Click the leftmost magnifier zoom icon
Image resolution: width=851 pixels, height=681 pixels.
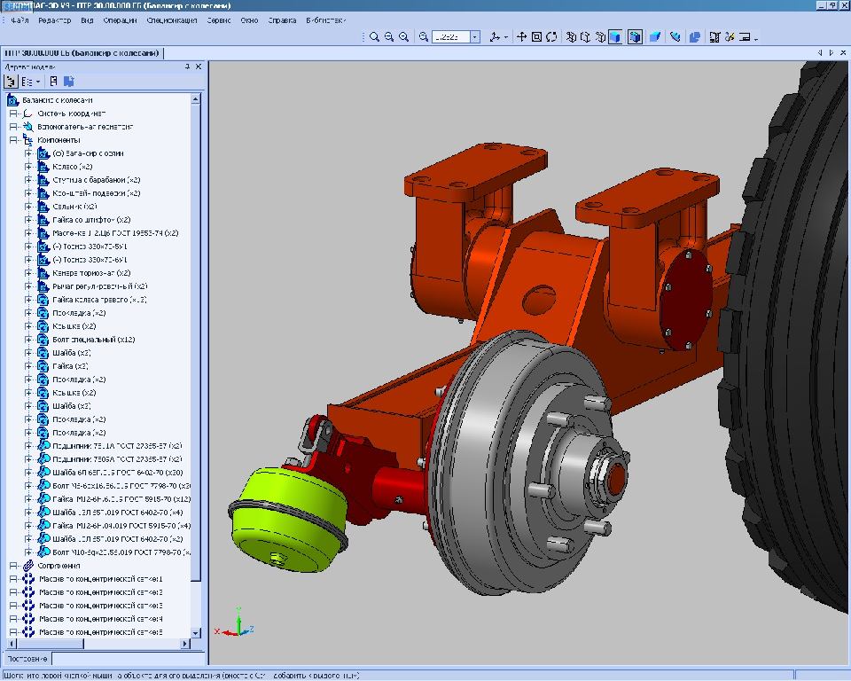374,37
